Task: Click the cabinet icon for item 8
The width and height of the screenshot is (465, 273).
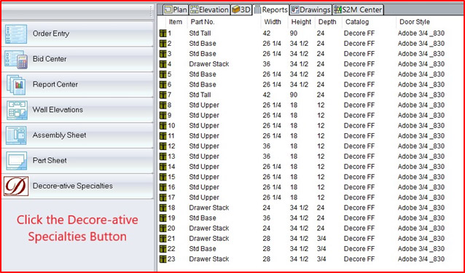Action: click(x=163, y=106)
